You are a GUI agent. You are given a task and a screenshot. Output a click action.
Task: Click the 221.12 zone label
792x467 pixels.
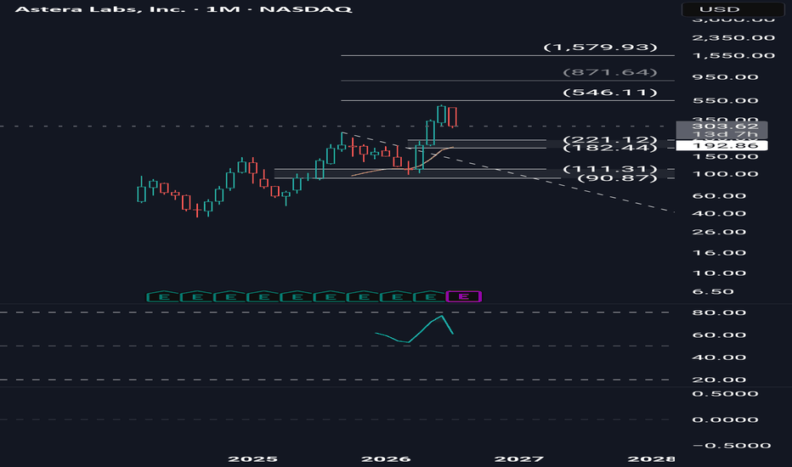coord(610,139)
